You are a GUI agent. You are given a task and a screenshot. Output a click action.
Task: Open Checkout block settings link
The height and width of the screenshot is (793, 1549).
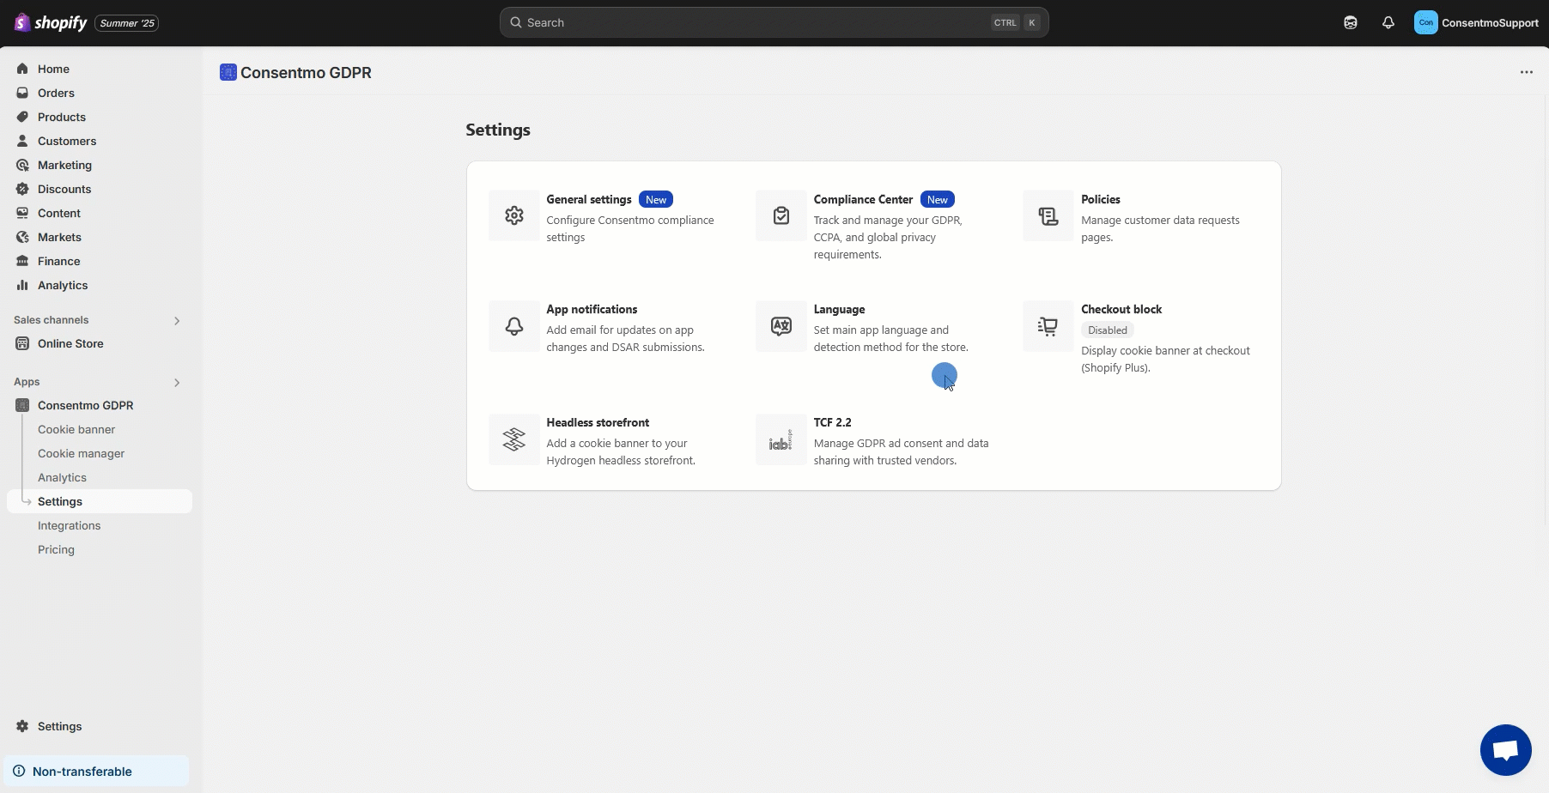[1121, 309]
